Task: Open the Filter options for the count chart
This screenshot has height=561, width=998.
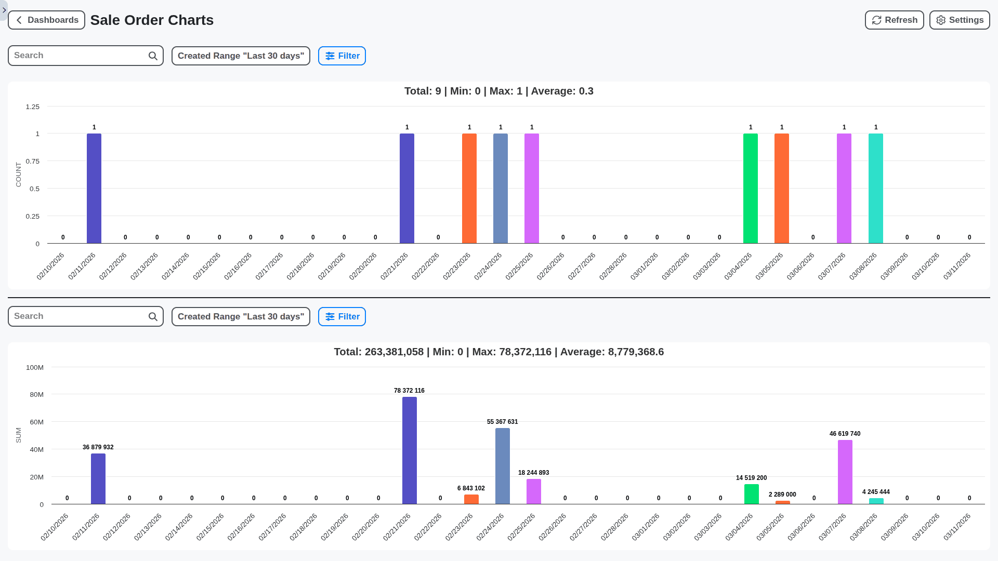Action: (342, 56)
